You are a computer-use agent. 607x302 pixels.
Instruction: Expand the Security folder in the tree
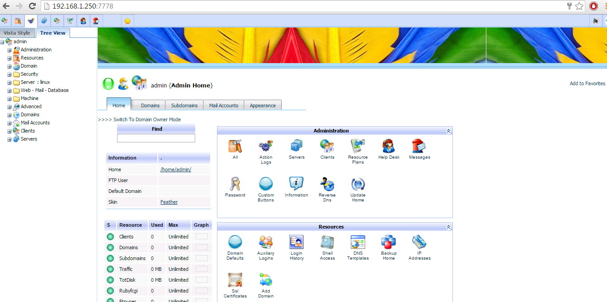(x=9, y=74)
